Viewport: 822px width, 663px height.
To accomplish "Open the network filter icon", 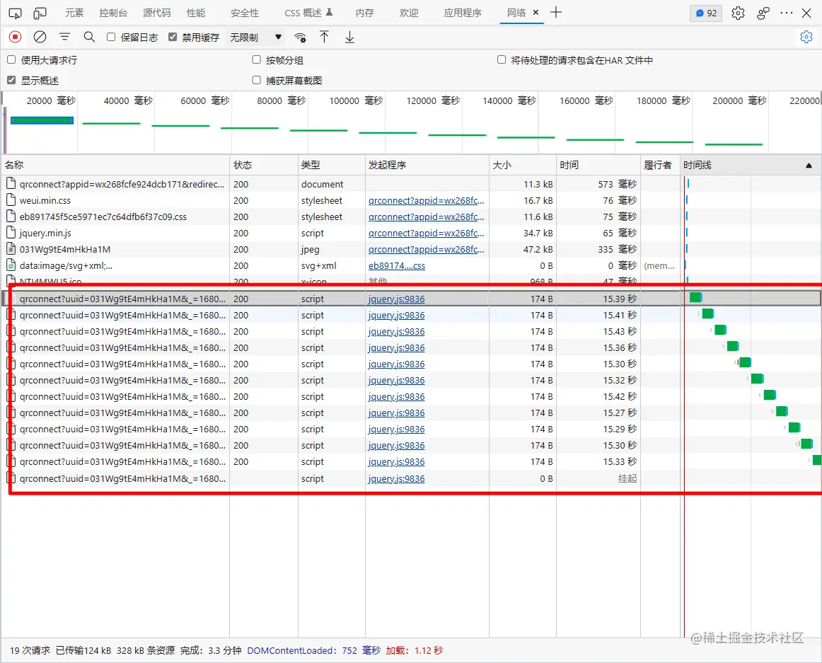I will point(64,37).
